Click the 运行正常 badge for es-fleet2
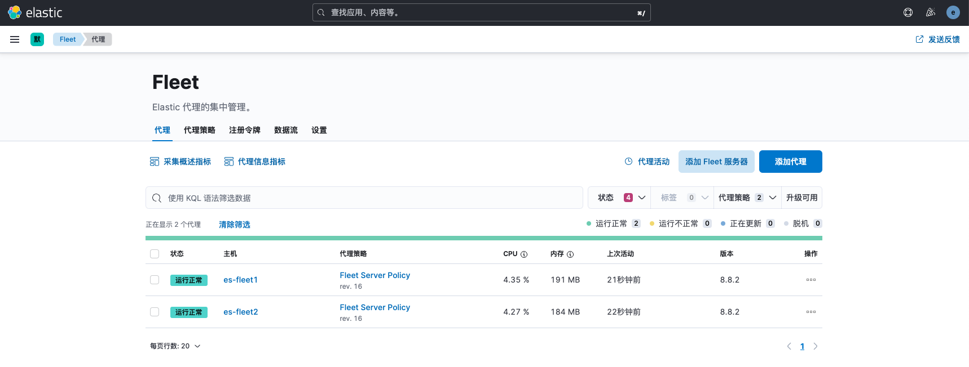 (x=189, y=312)
